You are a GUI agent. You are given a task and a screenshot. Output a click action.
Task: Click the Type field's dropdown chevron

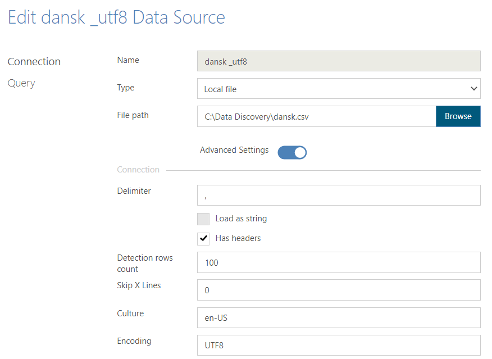475,88
